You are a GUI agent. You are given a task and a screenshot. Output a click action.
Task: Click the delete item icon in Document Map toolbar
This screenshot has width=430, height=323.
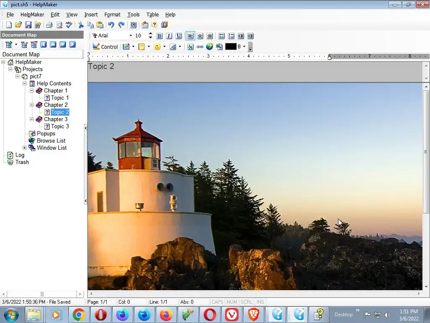[x=34, y=45]
